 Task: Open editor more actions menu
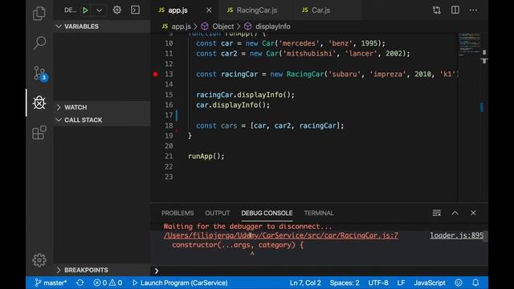[x=473, y=10]
